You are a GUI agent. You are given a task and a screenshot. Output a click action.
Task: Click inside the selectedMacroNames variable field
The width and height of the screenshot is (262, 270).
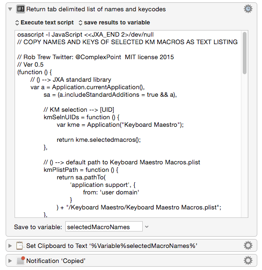tap(104, 227)
